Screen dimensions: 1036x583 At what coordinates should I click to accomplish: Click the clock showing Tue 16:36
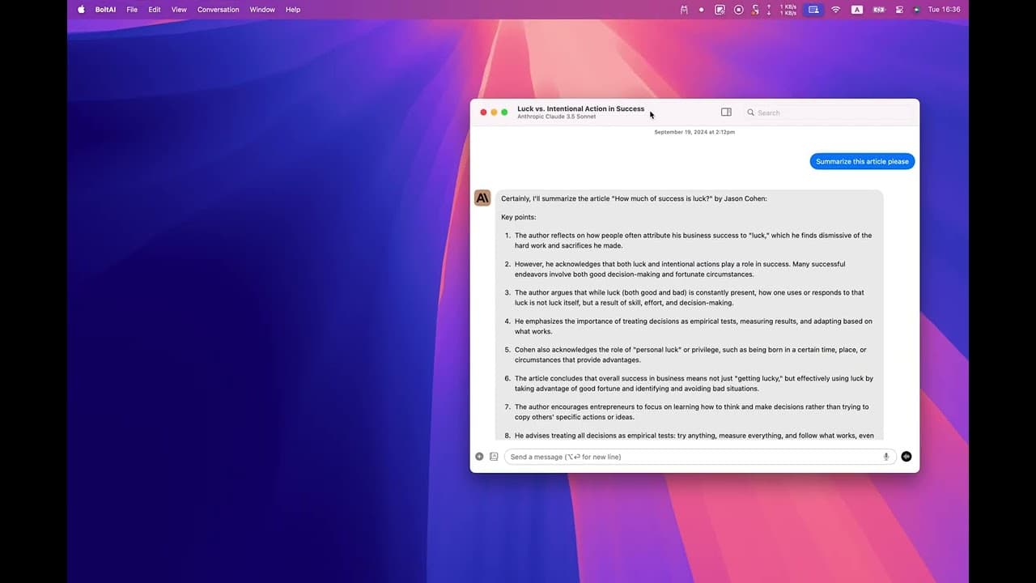[x=944, y=10]
